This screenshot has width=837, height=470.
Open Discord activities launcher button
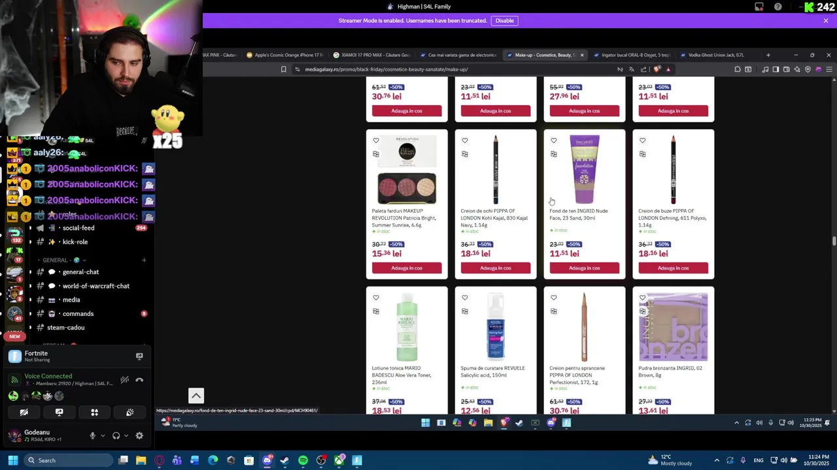[x=94, y=412]
